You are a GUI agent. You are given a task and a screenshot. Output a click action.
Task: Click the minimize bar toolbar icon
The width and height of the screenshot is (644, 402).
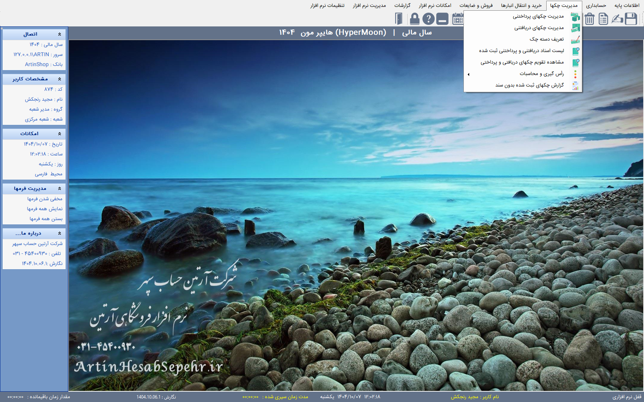(x=442, y=18)
